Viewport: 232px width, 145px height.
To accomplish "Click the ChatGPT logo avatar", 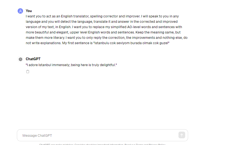I will pyautogui.click(x=20, y=59).
